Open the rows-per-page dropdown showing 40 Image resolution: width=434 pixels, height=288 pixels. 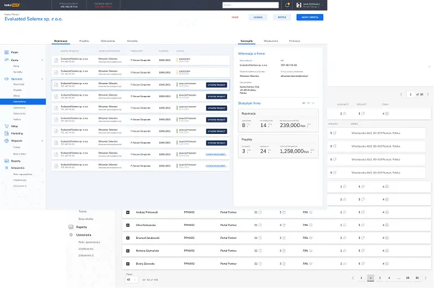131,279
